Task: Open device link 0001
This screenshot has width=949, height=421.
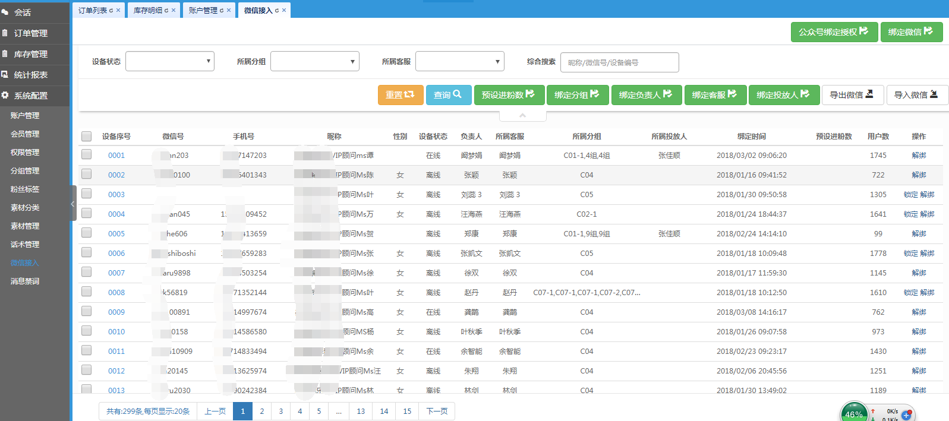Action: click(116, 156)
